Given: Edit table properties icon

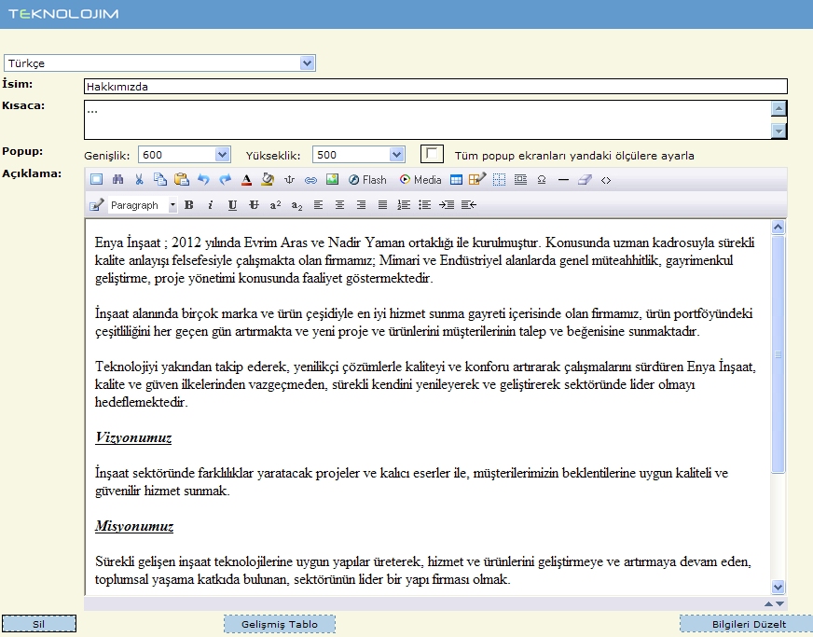Looking at the screenshot, I should pyautogui.click(x=477, y=179).
